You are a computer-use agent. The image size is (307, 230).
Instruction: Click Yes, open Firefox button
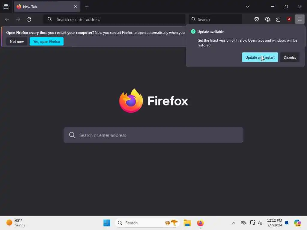(46, 41)
